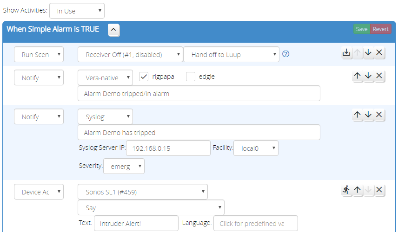This screenshot has width=398, height=232.
Task: Click the Revert button
Action: (x=381, y=29)
